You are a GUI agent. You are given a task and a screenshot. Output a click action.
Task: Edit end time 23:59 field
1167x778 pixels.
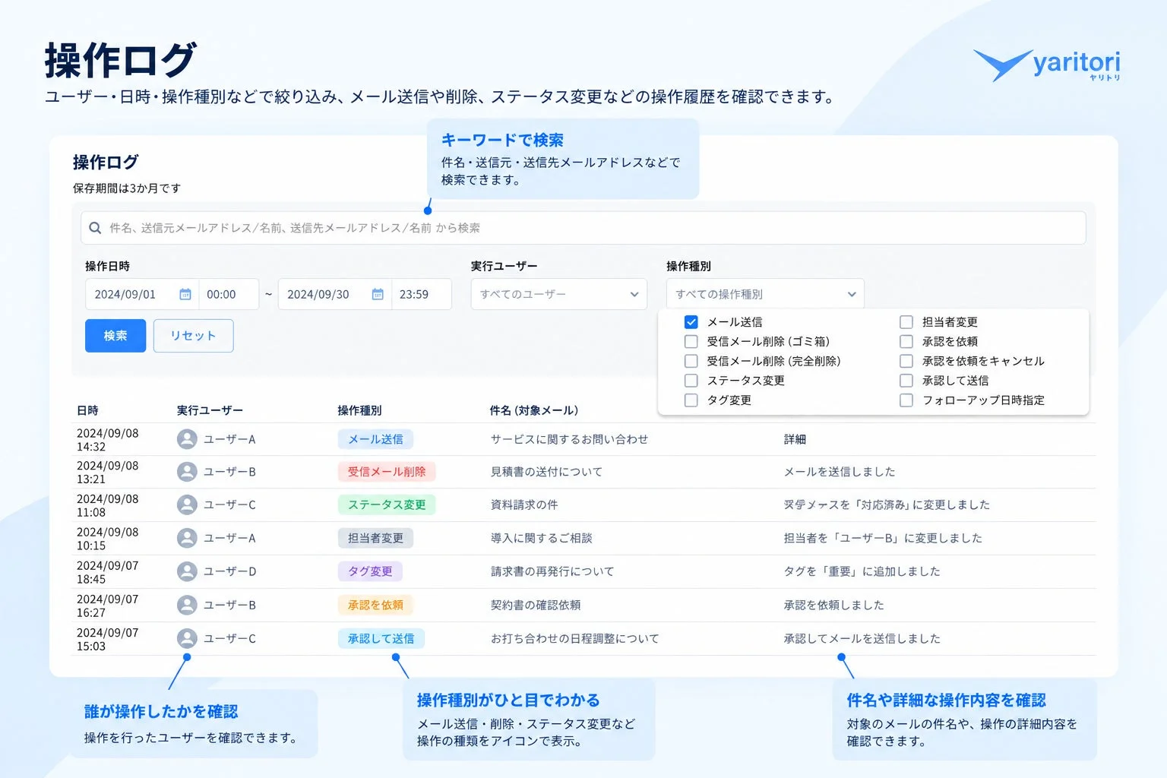tap(421, 294)
